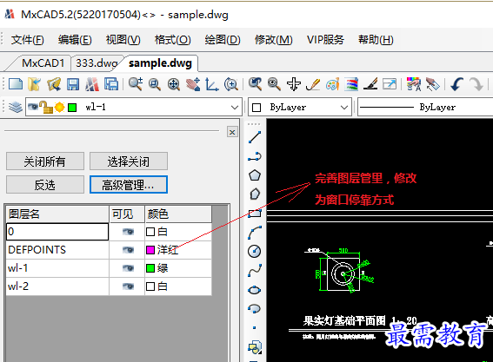Click the 反选 button
The width and height of the screenshot is (493, 362).
point(45,185)
